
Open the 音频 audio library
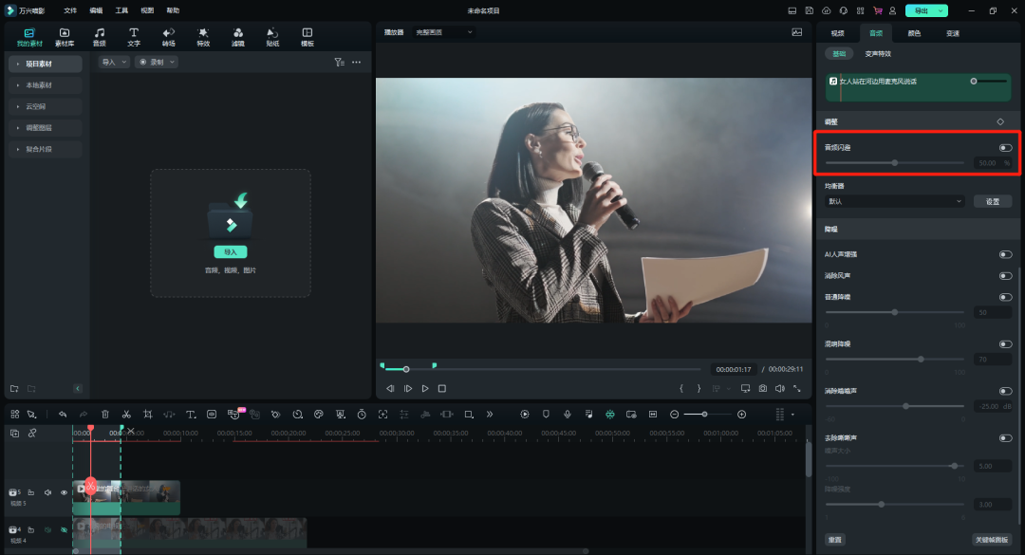pos(100,37)
